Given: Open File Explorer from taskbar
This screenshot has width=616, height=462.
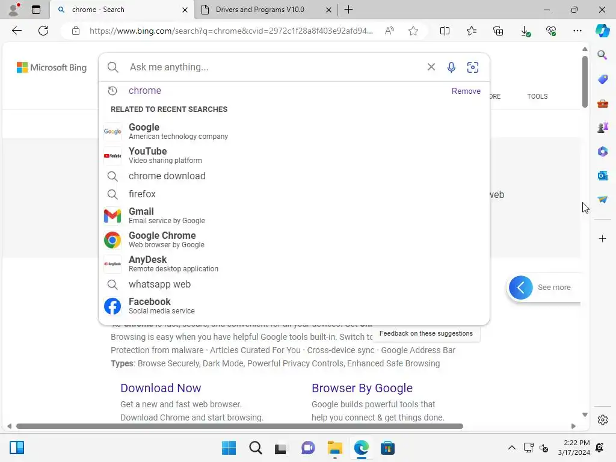Looking at the screenshot, I should (x=334, y=448).
